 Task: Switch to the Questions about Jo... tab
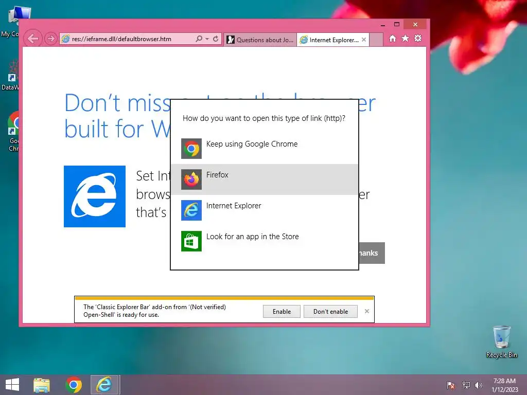(x=260, y=40)
